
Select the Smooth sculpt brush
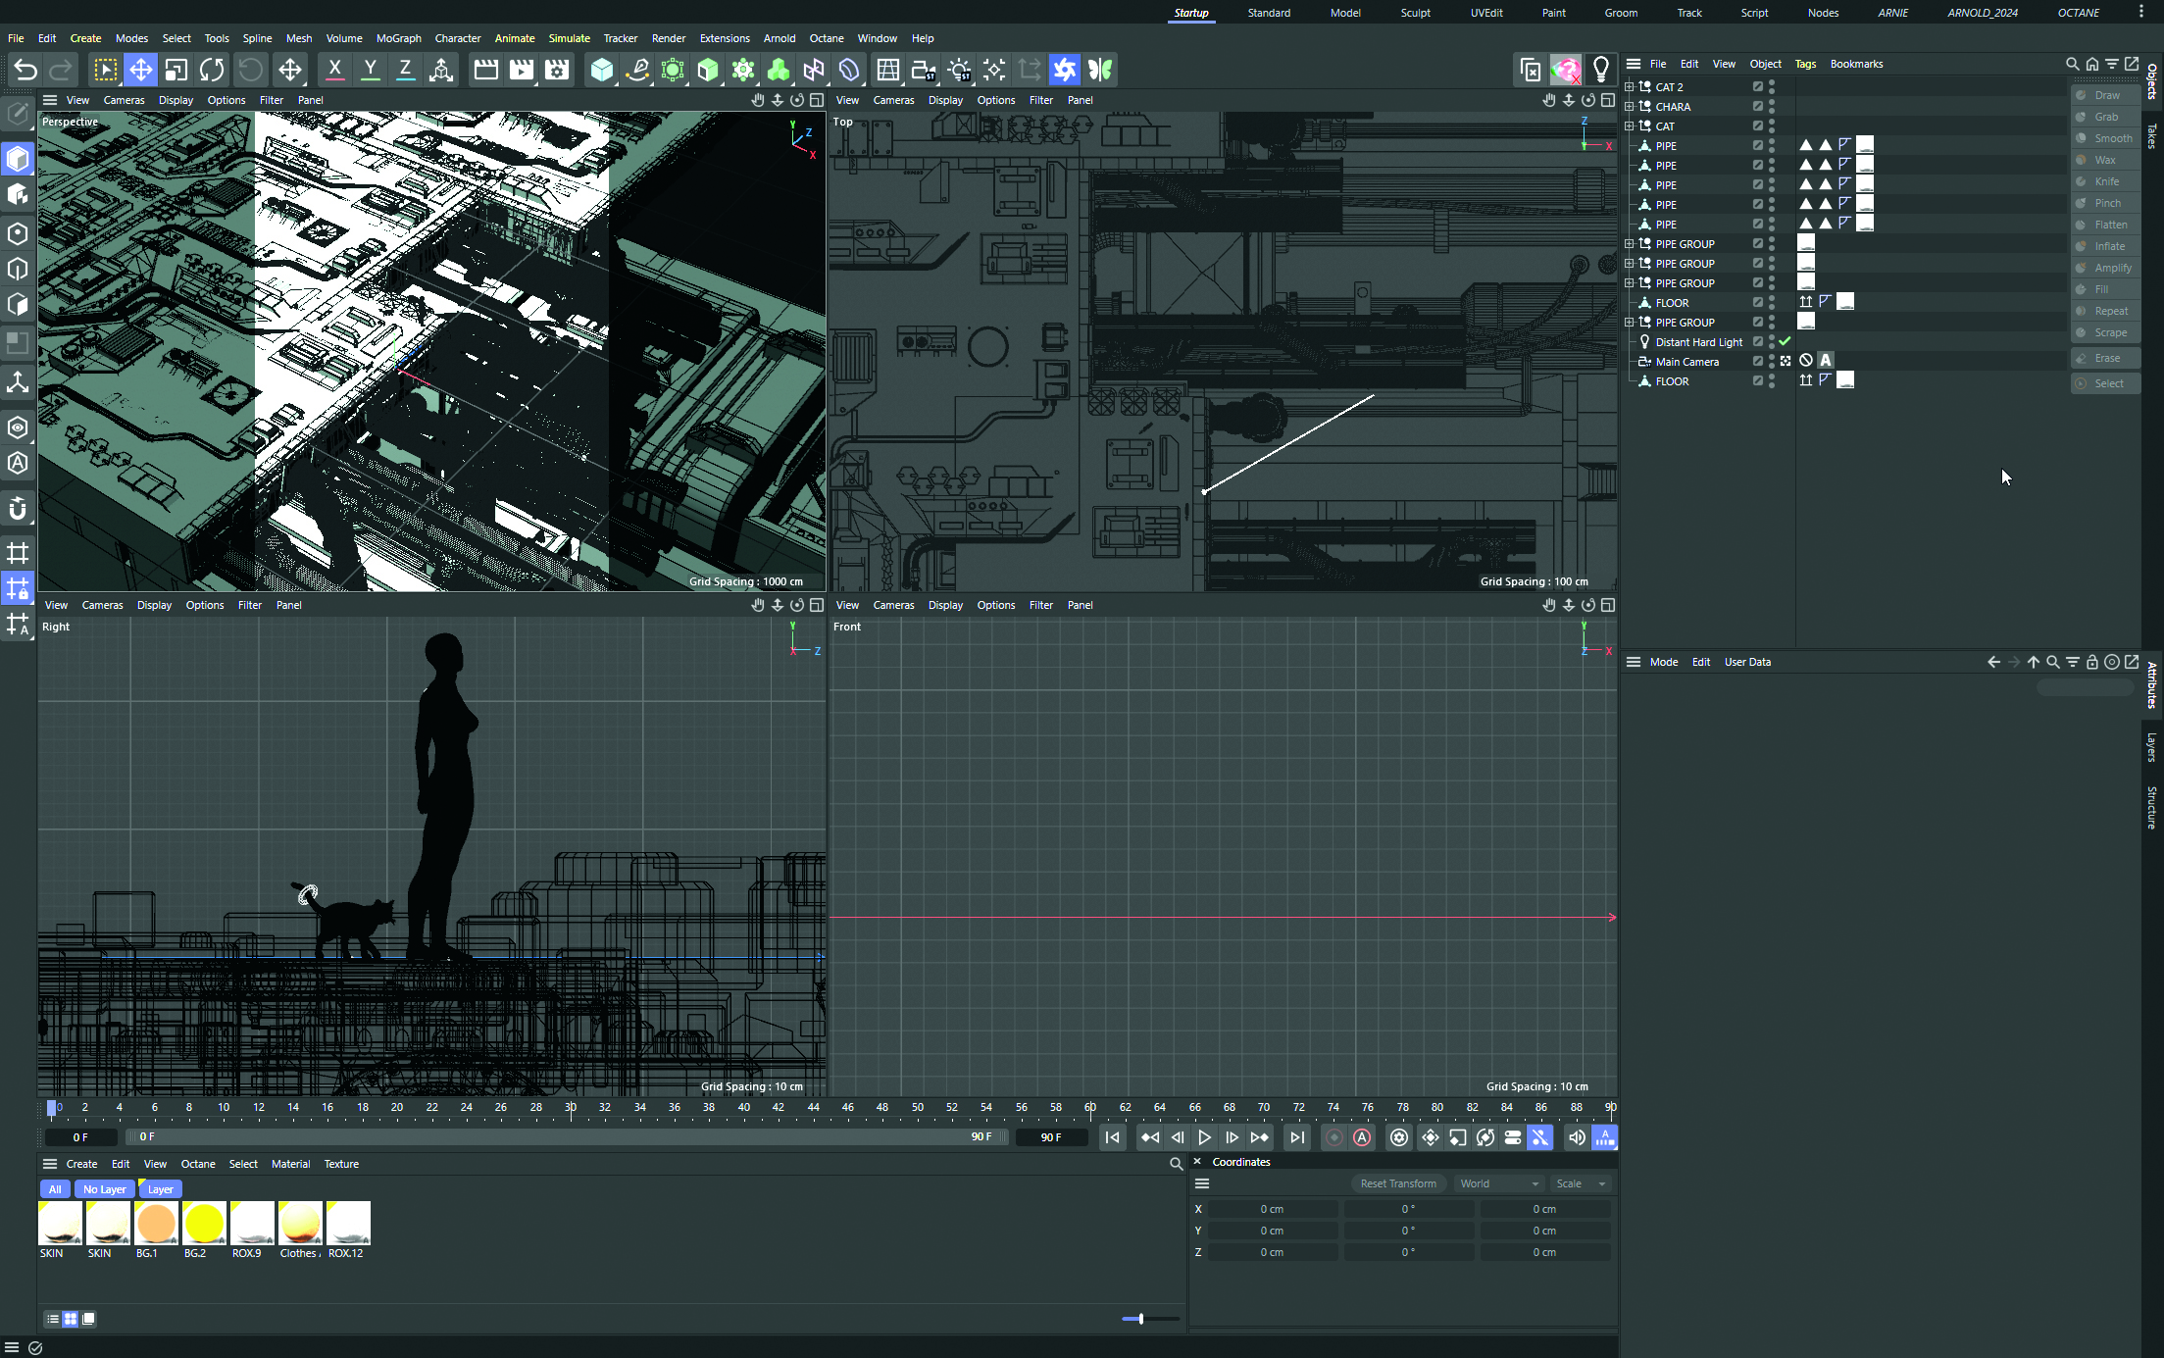coord(2105,138)
